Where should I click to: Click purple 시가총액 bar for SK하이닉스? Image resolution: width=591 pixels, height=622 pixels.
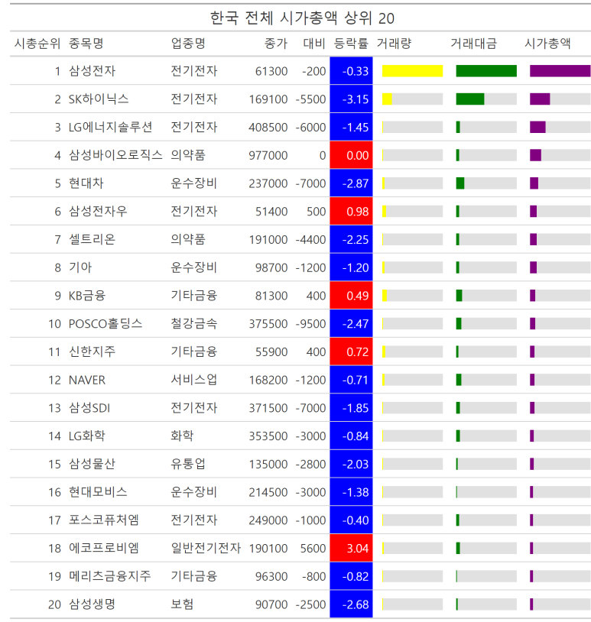click(x=540, y=99)
